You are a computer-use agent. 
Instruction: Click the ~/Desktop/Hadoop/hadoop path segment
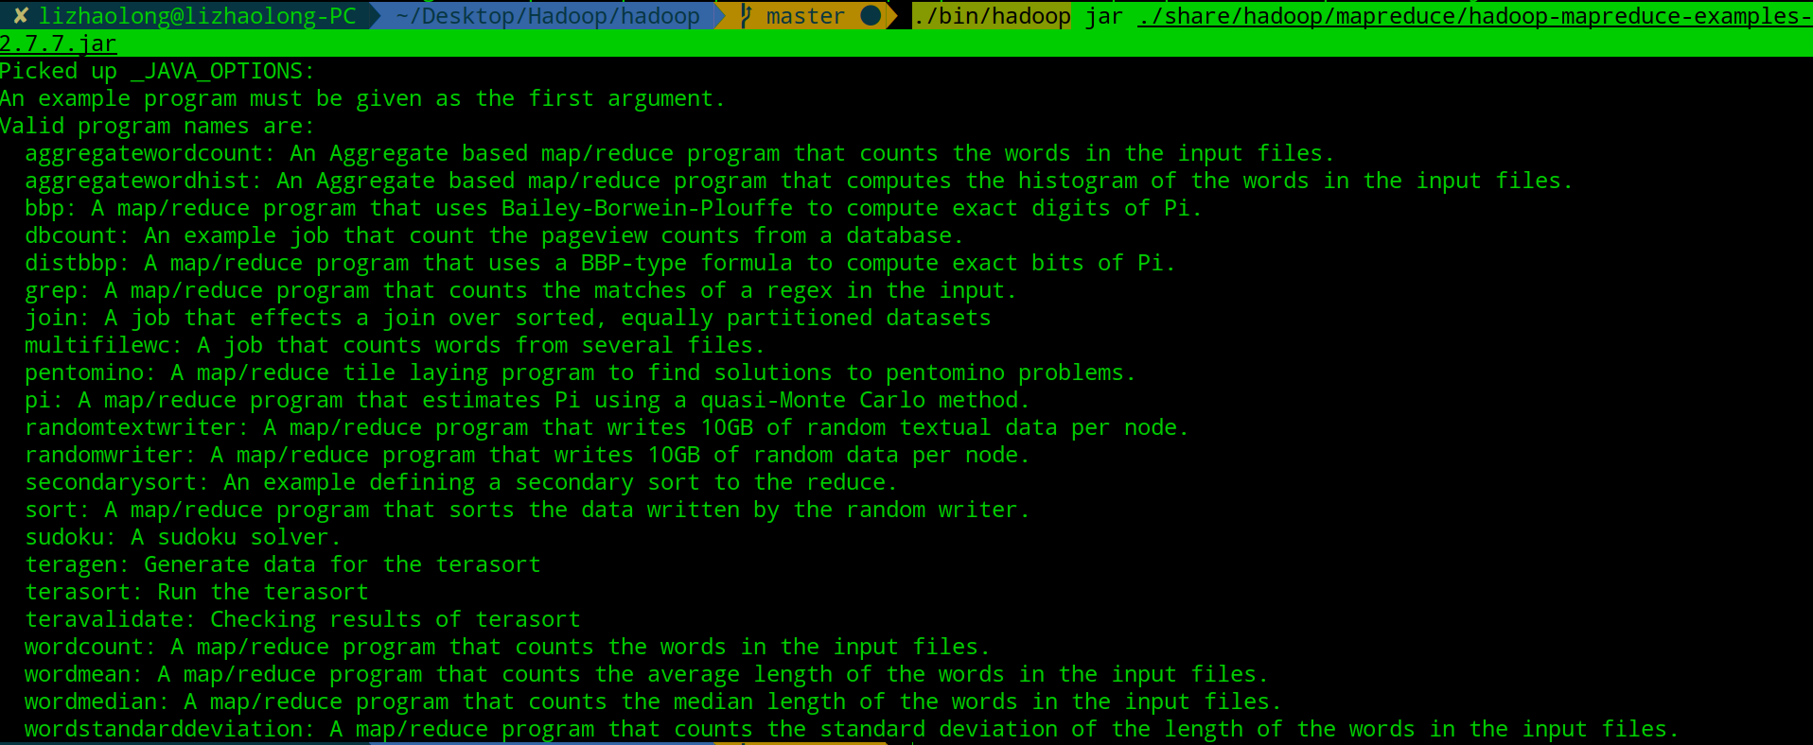tap(548, 16)
